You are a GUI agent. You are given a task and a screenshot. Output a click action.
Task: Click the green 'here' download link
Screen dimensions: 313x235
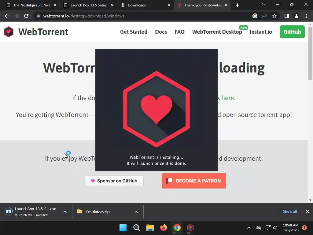pyautogui.click(x=227, y=98)
